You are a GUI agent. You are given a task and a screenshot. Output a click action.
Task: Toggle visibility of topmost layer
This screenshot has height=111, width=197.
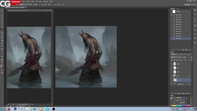click(171, 64)
